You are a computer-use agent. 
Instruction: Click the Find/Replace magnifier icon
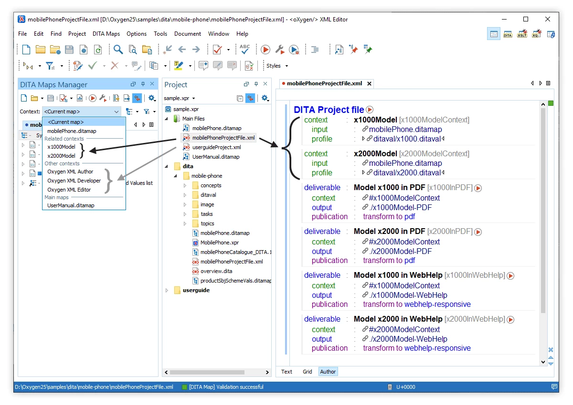pyautogui.click(x=118, y=50)
